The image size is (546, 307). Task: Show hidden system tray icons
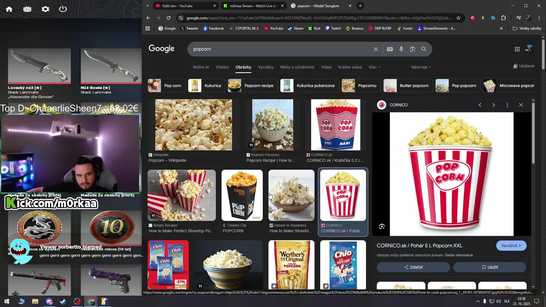(478, 301)
